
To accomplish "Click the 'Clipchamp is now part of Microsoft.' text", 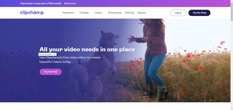I will [x=41, y=3].
